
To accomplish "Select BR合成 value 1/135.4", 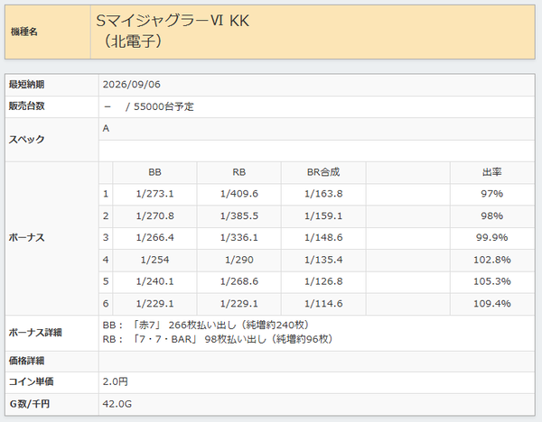I will 323,260.
